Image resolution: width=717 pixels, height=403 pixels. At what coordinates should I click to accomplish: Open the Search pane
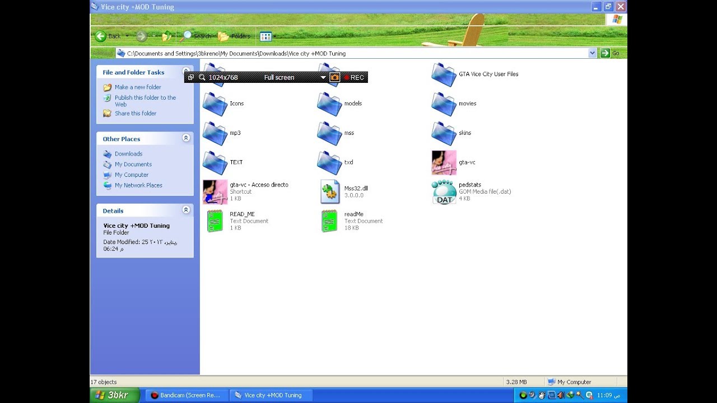tap(196, 36)
